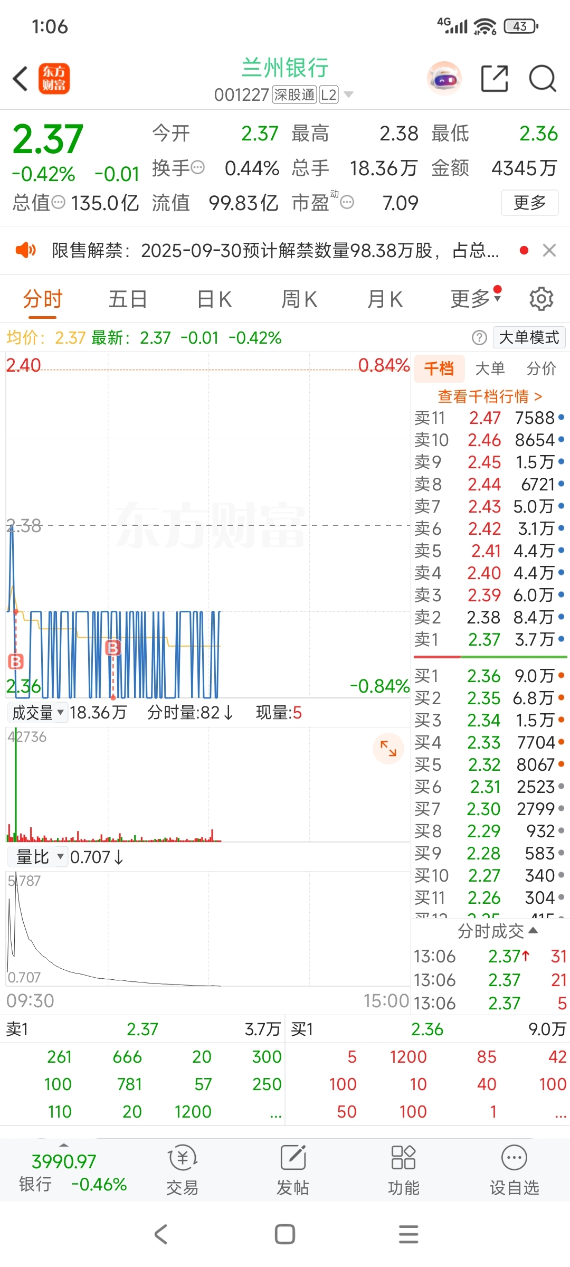Tap the 卖11 2.47 order book row
570x1267 pixels.
[x=490, y=418]
